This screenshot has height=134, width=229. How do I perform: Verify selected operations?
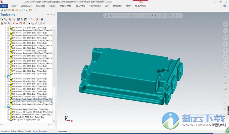pos(22,19)
